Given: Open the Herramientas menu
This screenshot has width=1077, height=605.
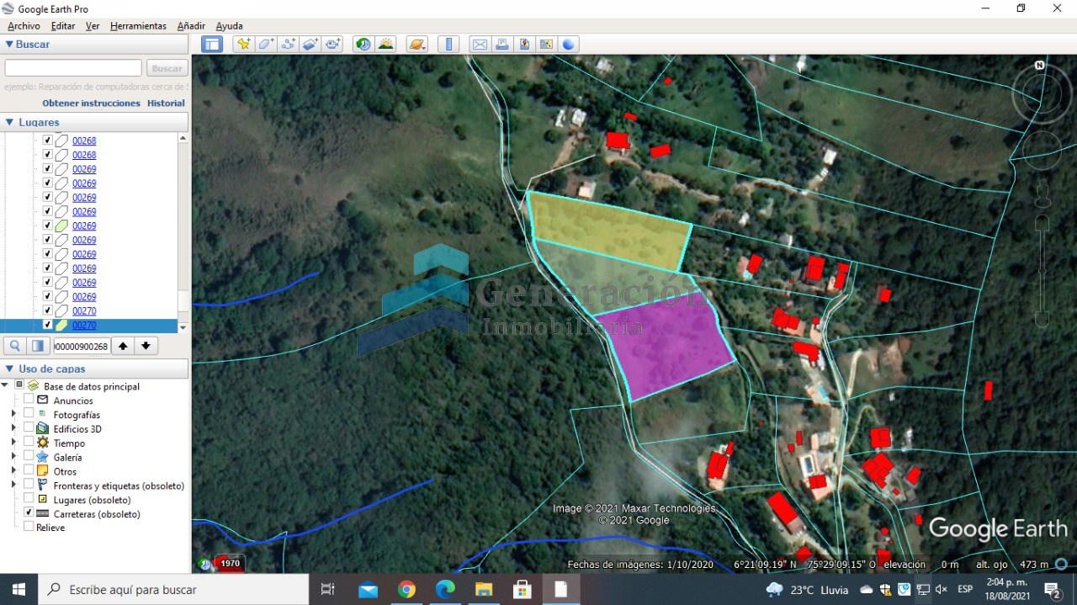Looking at the screenshot, I should pos(138,26).
